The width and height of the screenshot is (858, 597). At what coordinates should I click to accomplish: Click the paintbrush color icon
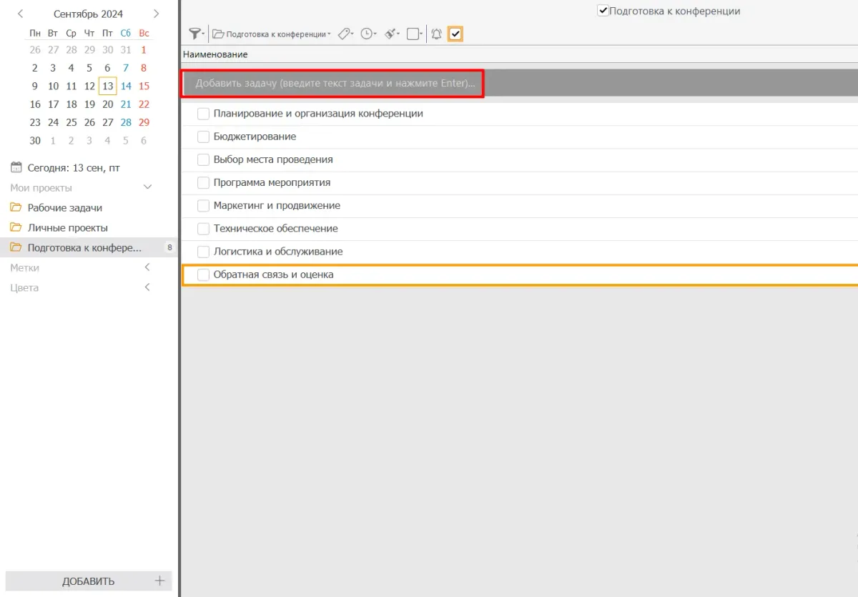pos(391,34)
